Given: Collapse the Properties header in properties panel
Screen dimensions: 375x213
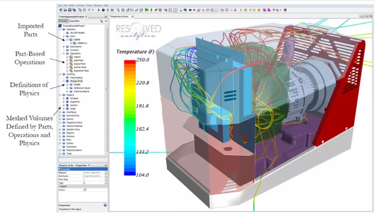Looking at the screenshot, I should [59, 169].
